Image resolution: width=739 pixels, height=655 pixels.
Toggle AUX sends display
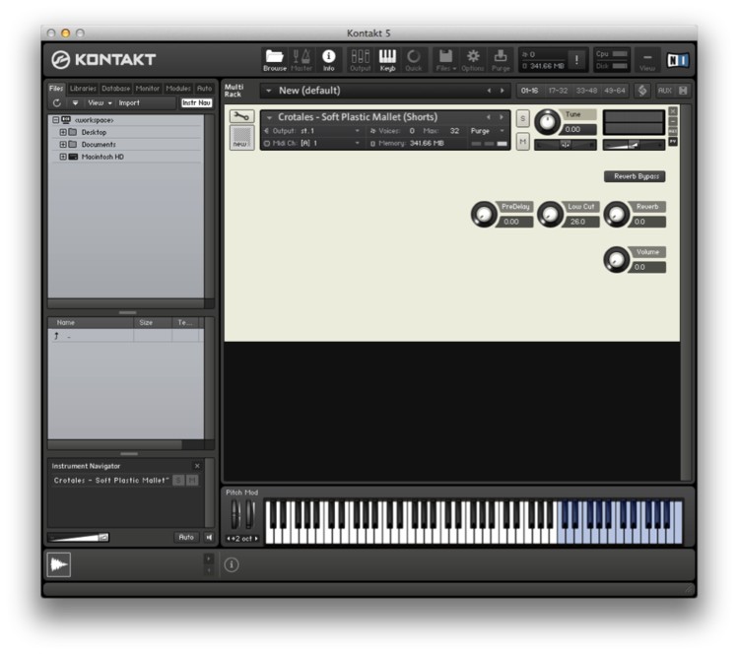(x=664, y=91)
